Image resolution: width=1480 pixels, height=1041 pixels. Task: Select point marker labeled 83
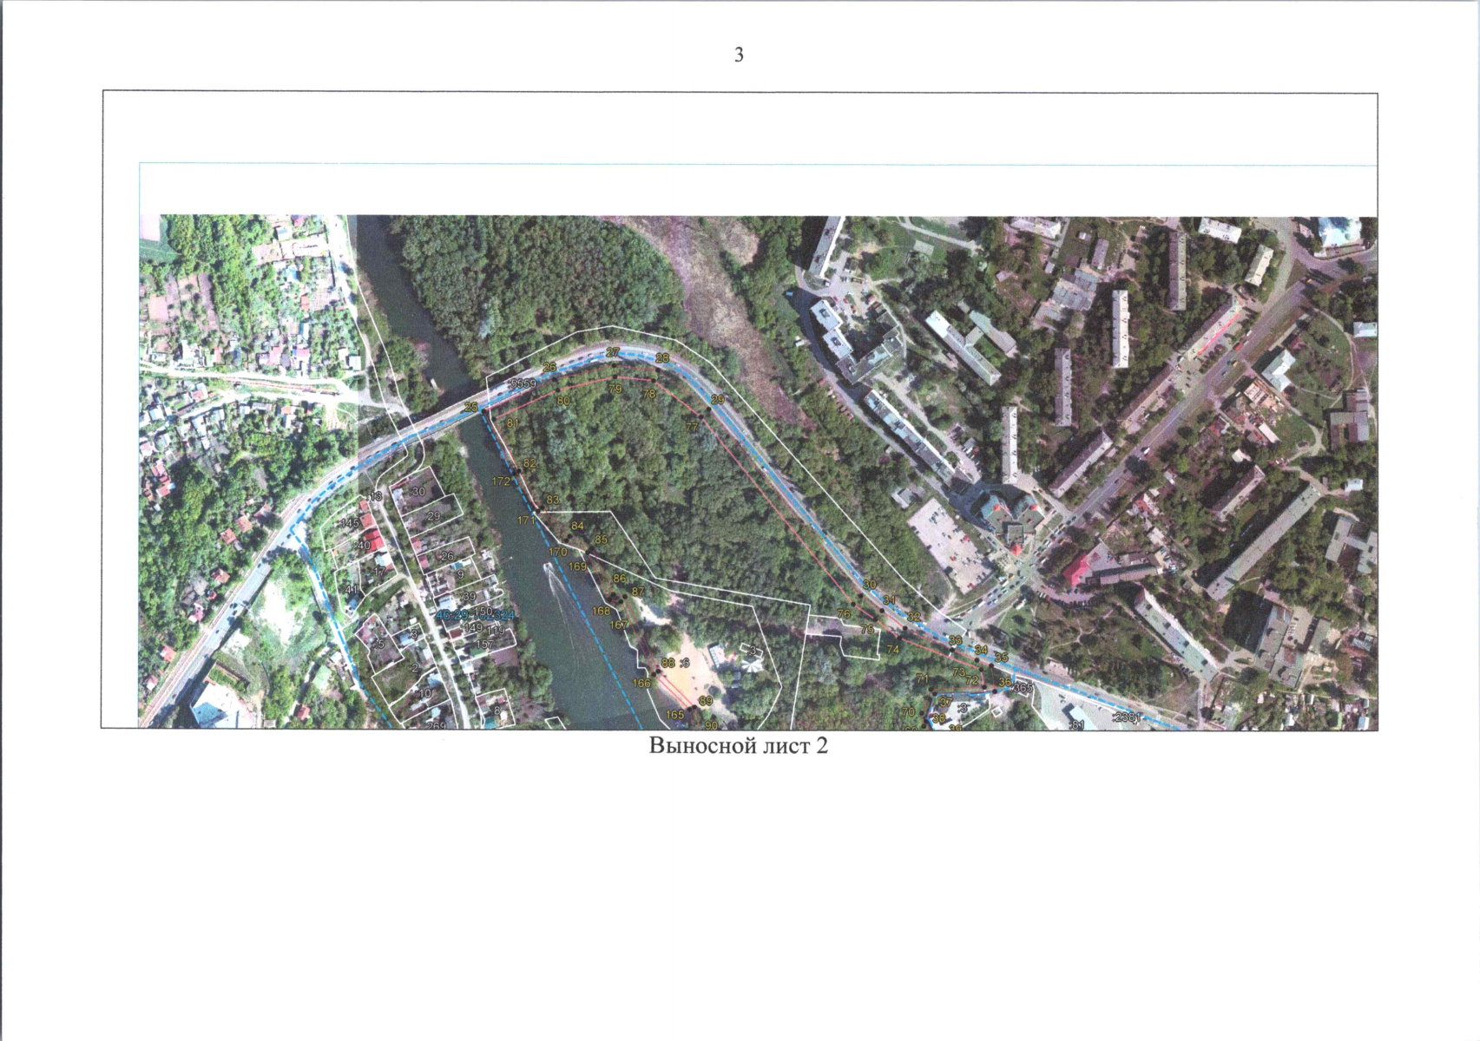[552, 501]
